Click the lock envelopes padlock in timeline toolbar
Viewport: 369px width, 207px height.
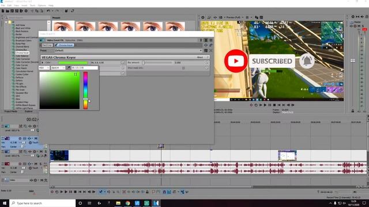pos(147,191)
